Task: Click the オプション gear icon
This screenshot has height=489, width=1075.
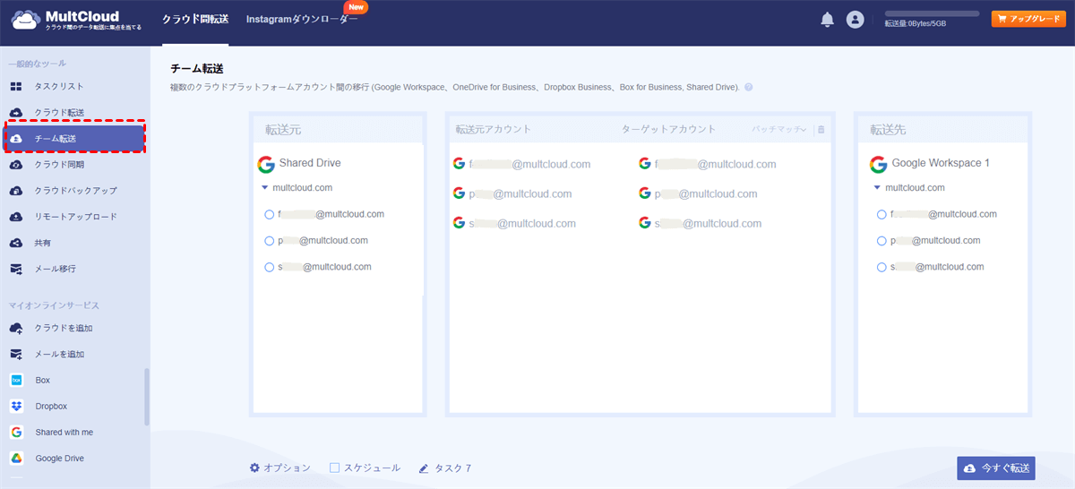Action: [x=254, y=468]
